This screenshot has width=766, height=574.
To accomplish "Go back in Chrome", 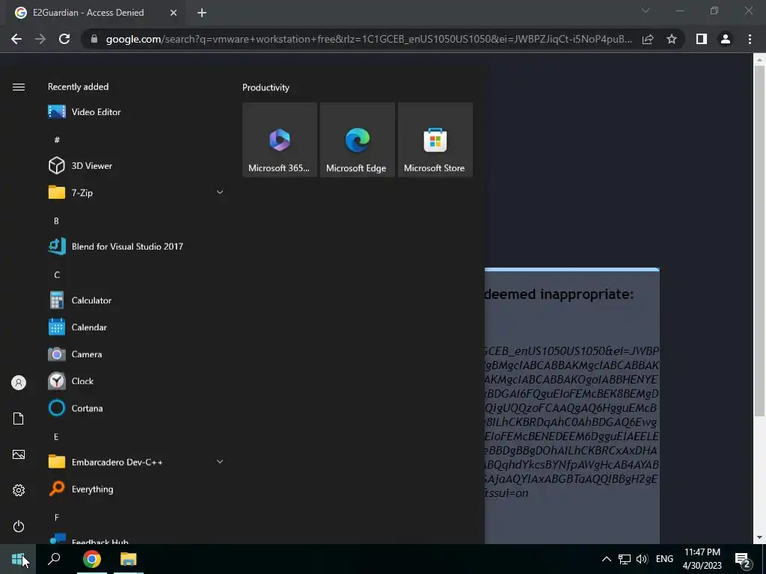I will click(16, 39).
